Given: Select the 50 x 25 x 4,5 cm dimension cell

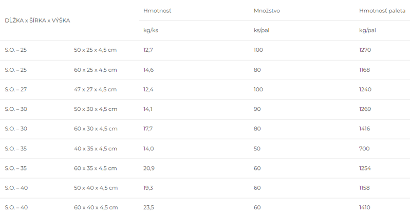Looking at the screenshot, I should [96, 50].
